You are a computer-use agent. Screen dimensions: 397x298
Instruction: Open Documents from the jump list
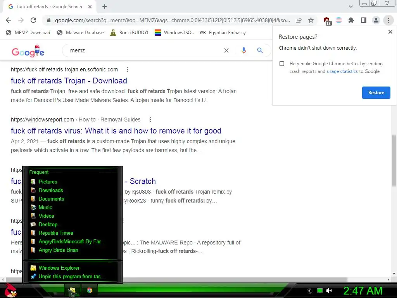tap(51, 199)
